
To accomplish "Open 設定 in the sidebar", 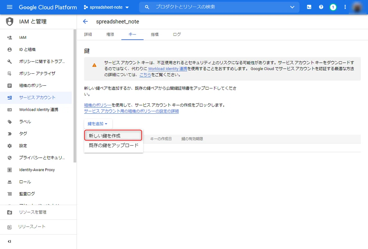I will [23, 146].
